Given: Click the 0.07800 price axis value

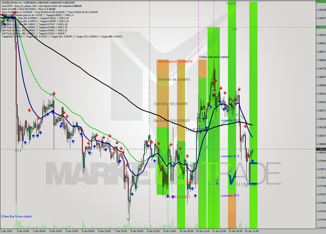Looking at the screenshot, I should tap(321, 178).
